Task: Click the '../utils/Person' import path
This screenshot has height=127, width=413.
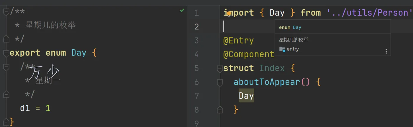Action: click(369, 13)
